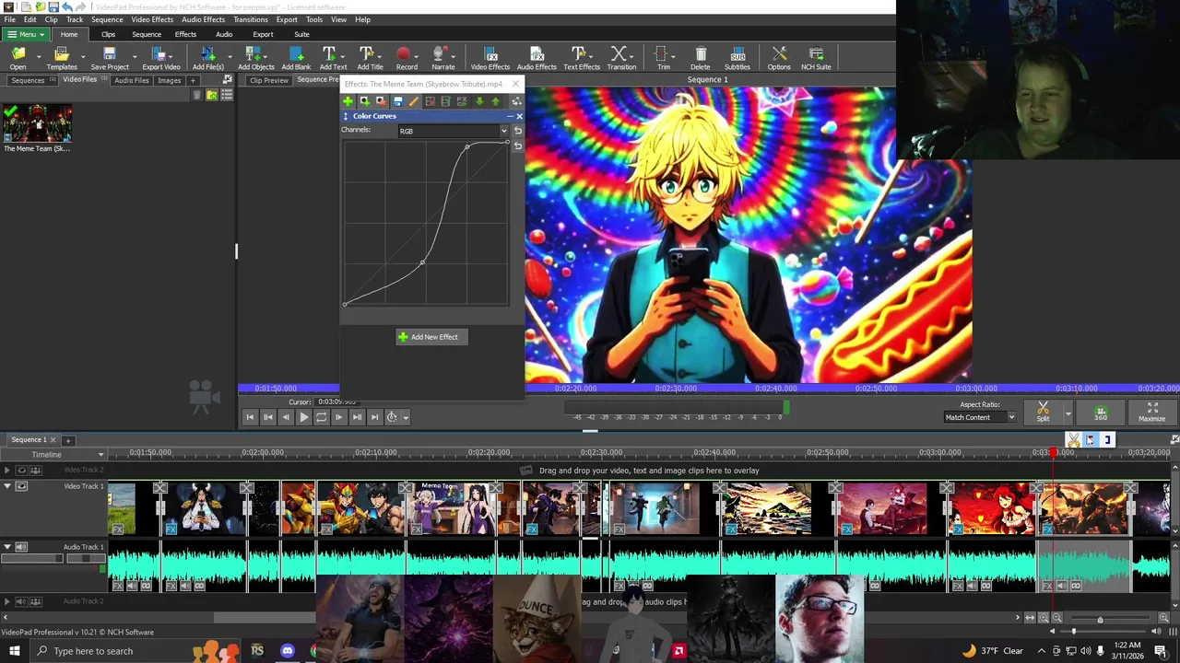Add a new sequence tab with plus
1180x663 pixels.
(x=67, y=440)
